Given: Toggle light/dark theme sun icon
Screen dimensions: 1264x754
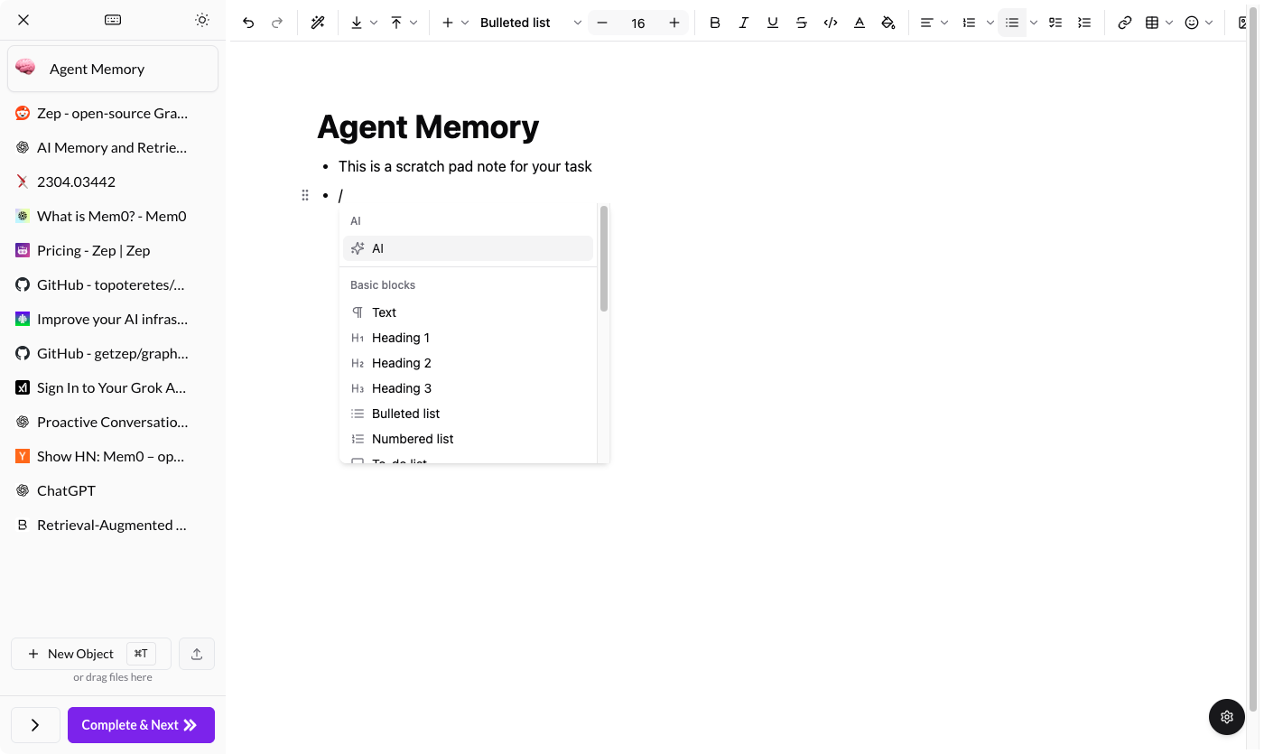Looking at the screenshot, I should pyautogui.click(x=202, y=20).
